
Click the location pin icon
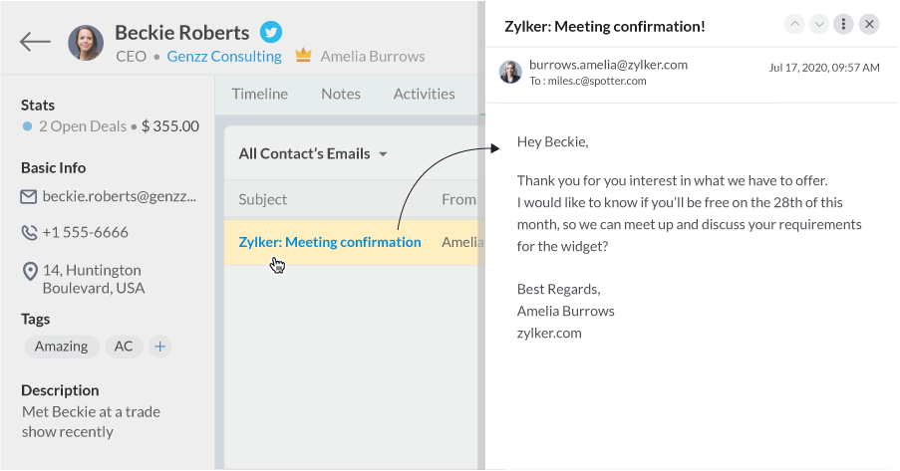coord(29,271)
